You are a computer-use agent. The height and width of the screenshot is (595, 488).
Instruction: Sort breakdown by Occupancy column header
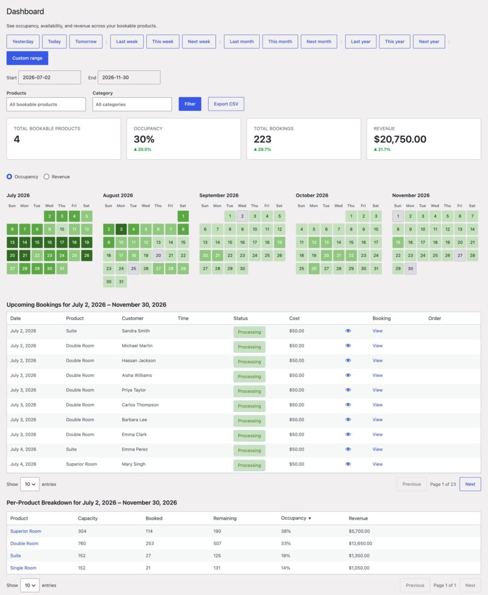click(x=296, y=518)
